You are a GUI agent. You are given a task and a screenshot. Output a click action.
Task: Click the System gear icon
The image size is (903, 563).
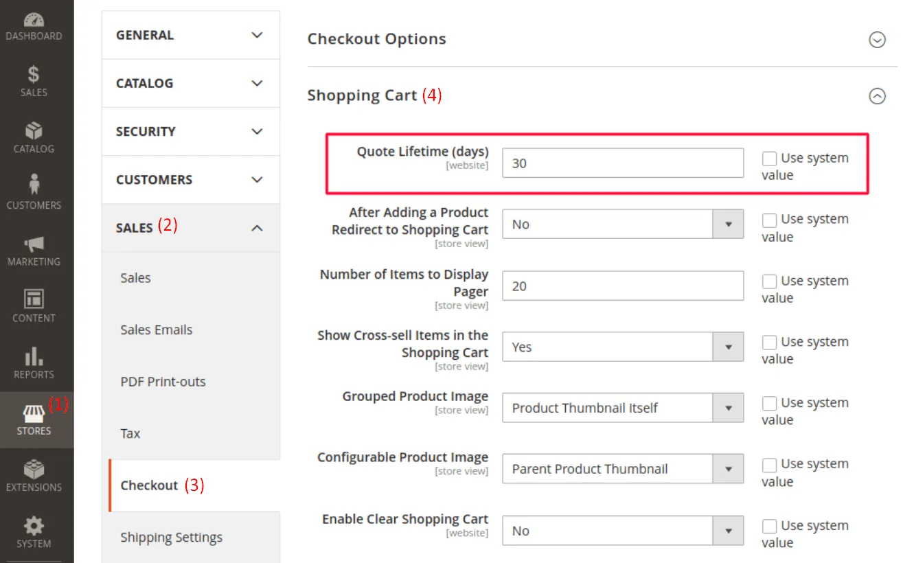click(34, 527)
